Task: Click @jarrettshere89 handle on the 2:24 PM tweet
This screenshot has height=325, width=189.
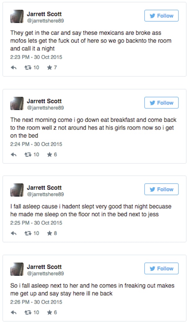Action: point(45,108)
